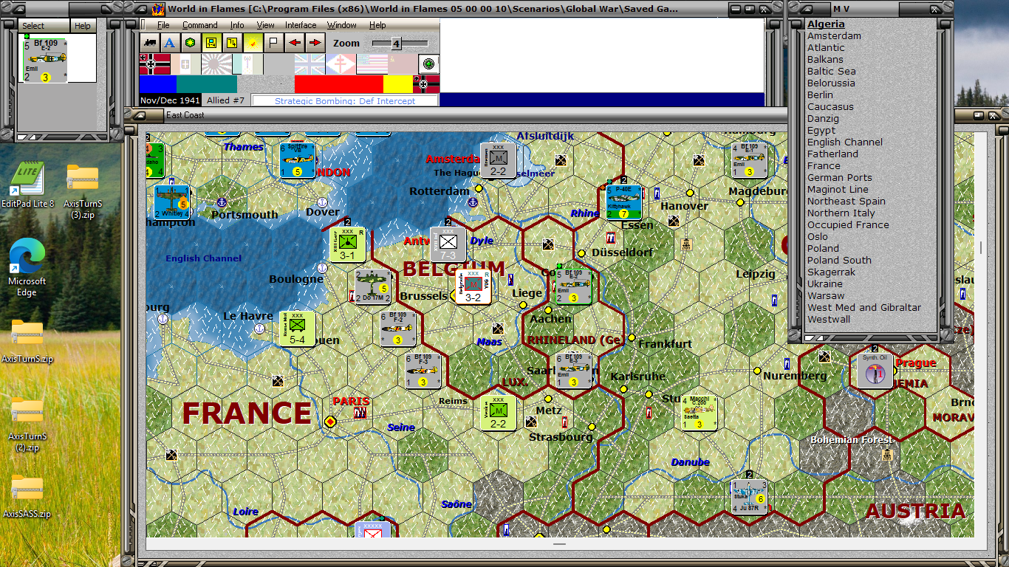Select the Macchi Saetta aircraft near Stuttgart
Viewport: 1009px width, 567px height.
(700, 413)
